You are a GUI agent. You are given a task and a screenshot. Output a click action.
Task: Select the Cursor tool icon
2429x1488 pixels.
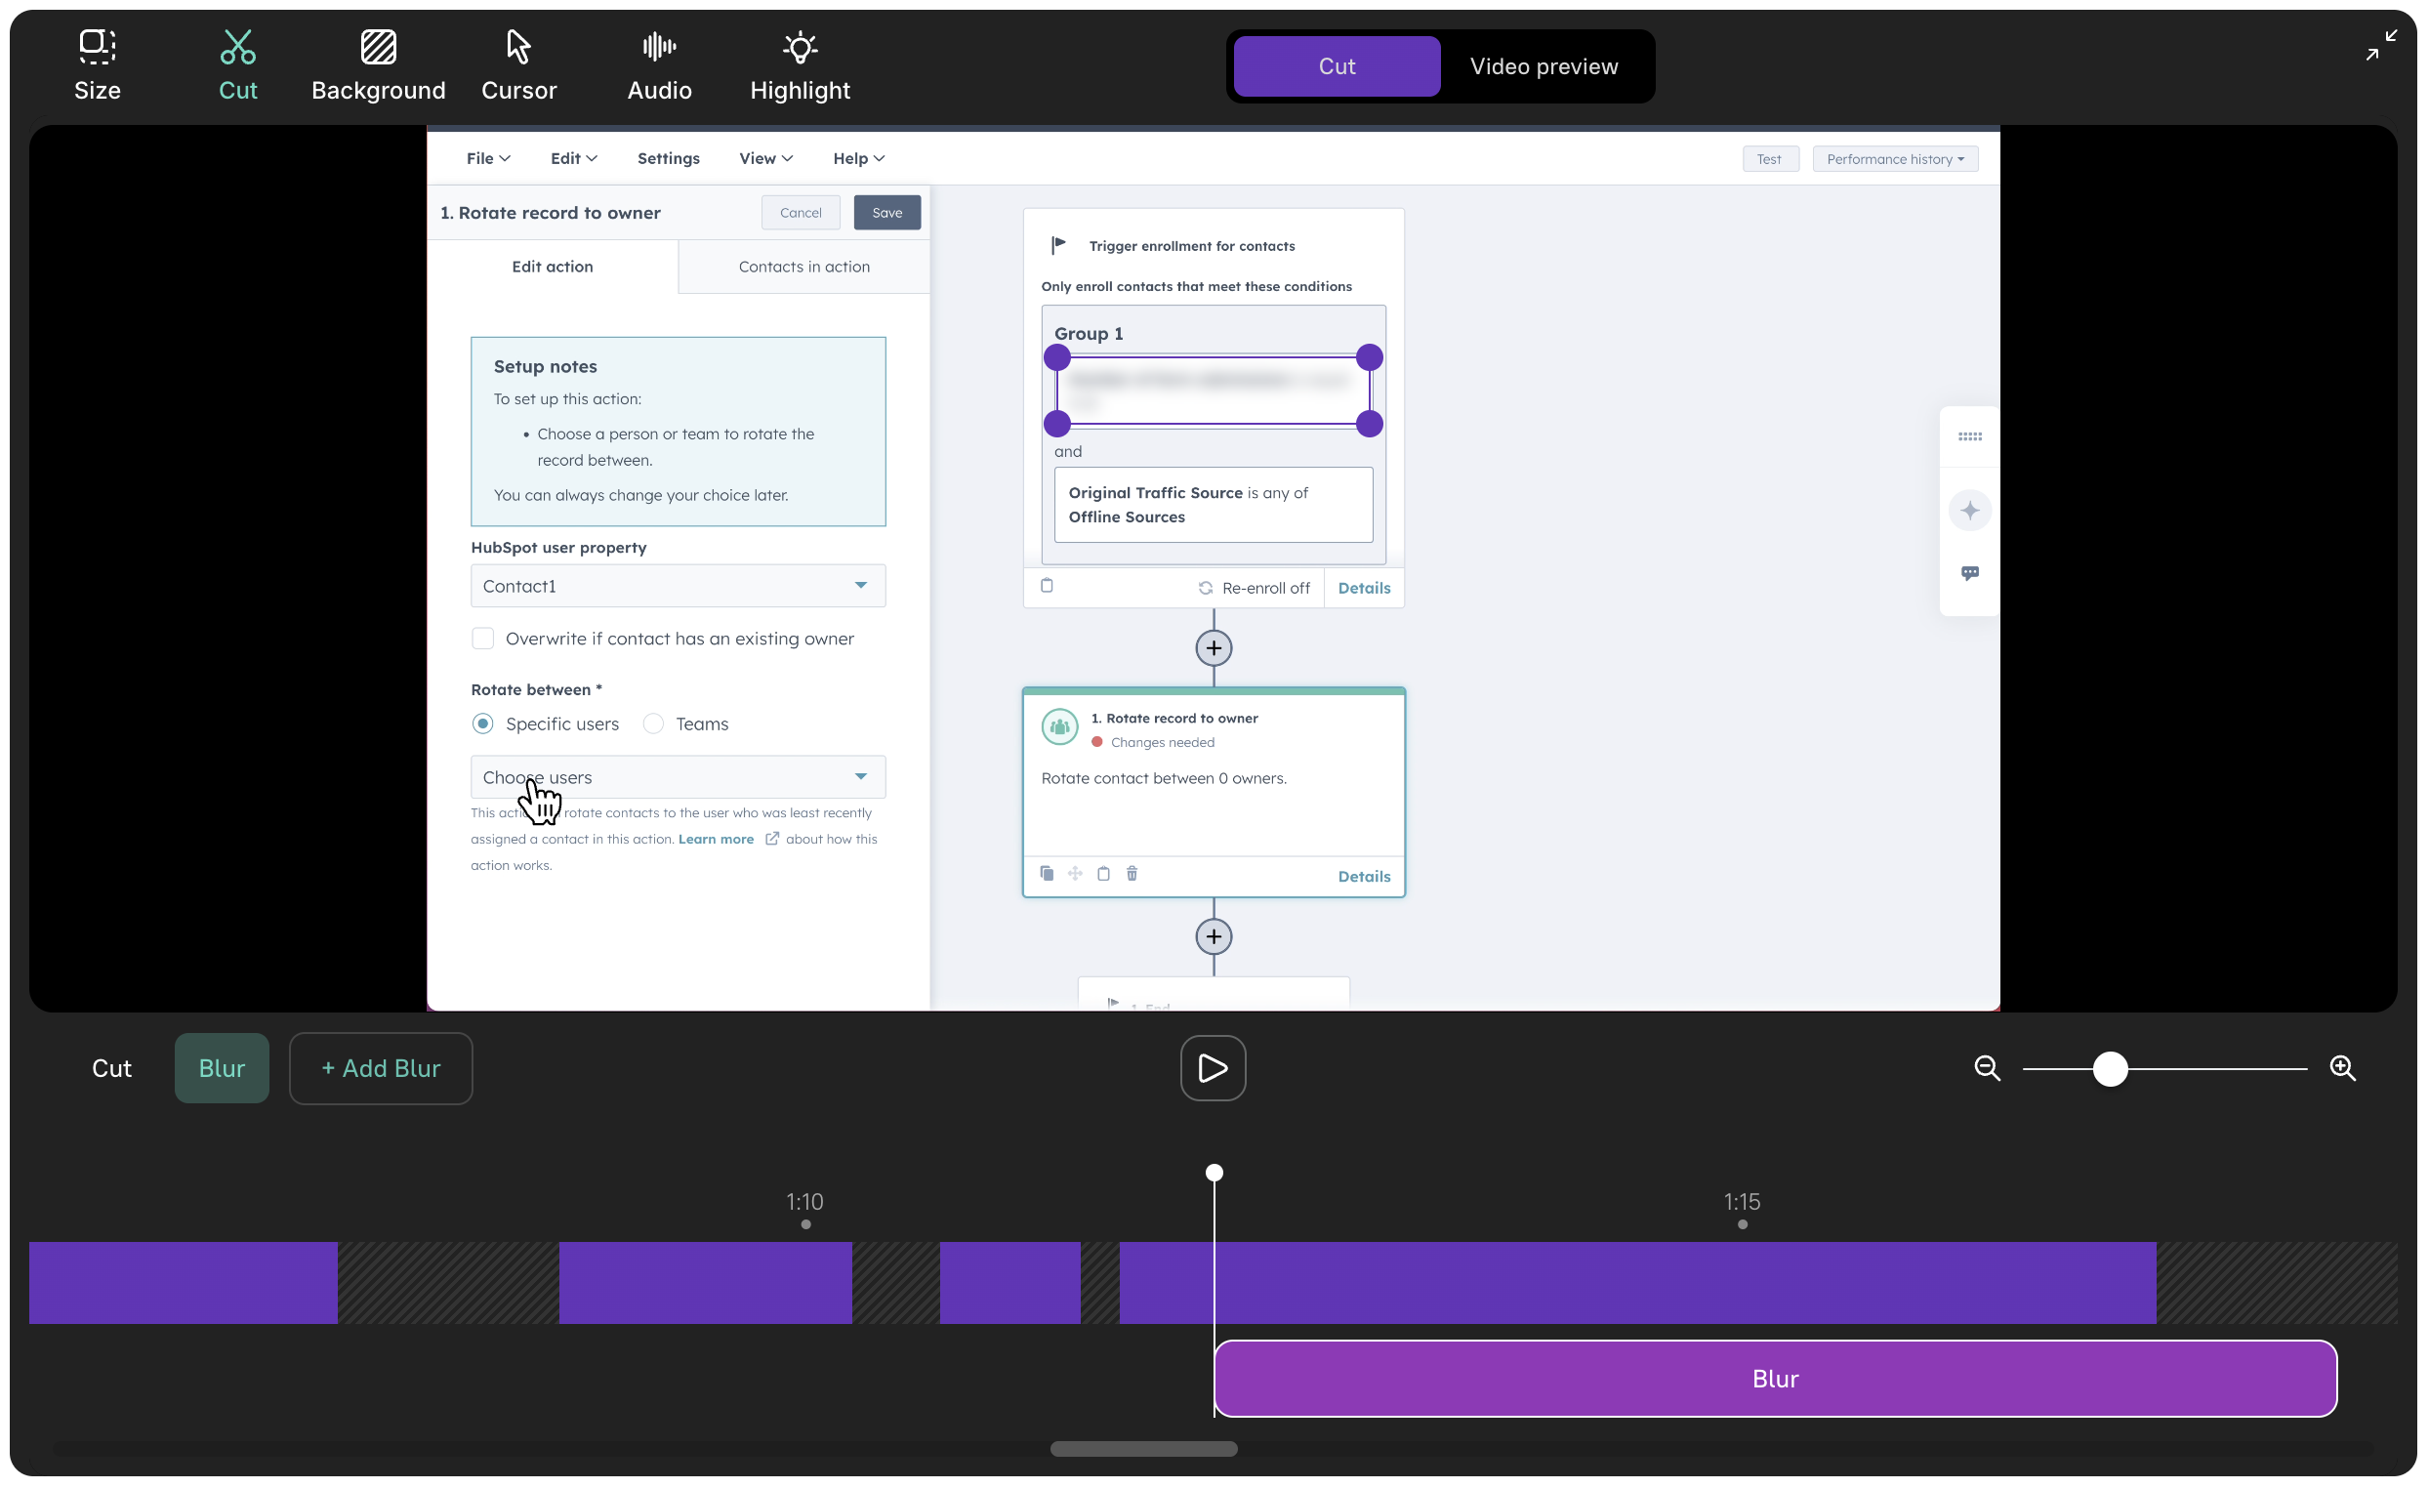point(518,46)
